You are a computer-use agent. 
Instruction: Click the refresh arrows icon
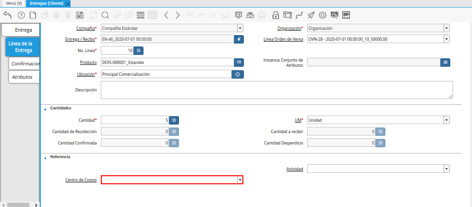coord(94,15)
